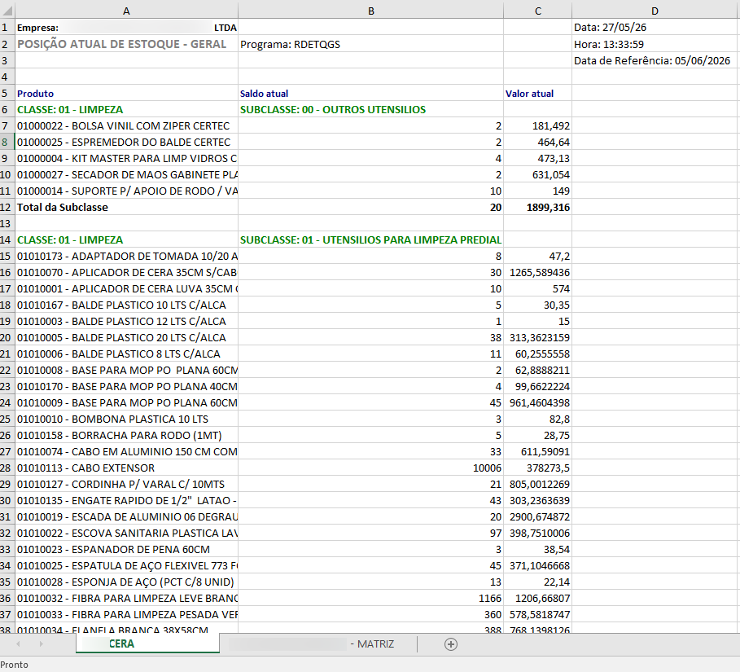The height and width of the screenshot is (672, 740).
Task: Select column D header
Action: pyautogui.click(x=655, y=11)
